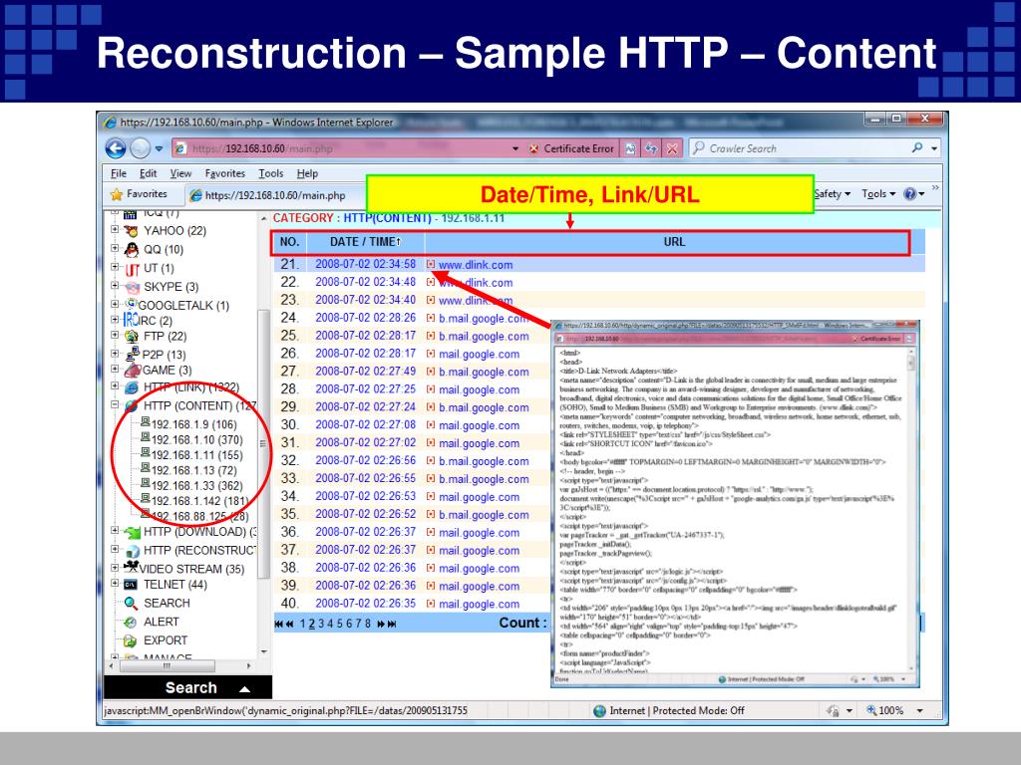Screen dimensions: 1021x765
Task: Click the Internet Explorer forward button
Action: point(140,149)
